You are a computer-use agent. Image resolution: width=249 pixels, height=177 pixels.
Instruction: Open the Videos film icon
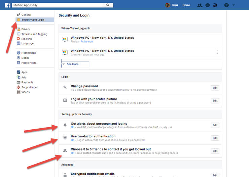19,92
